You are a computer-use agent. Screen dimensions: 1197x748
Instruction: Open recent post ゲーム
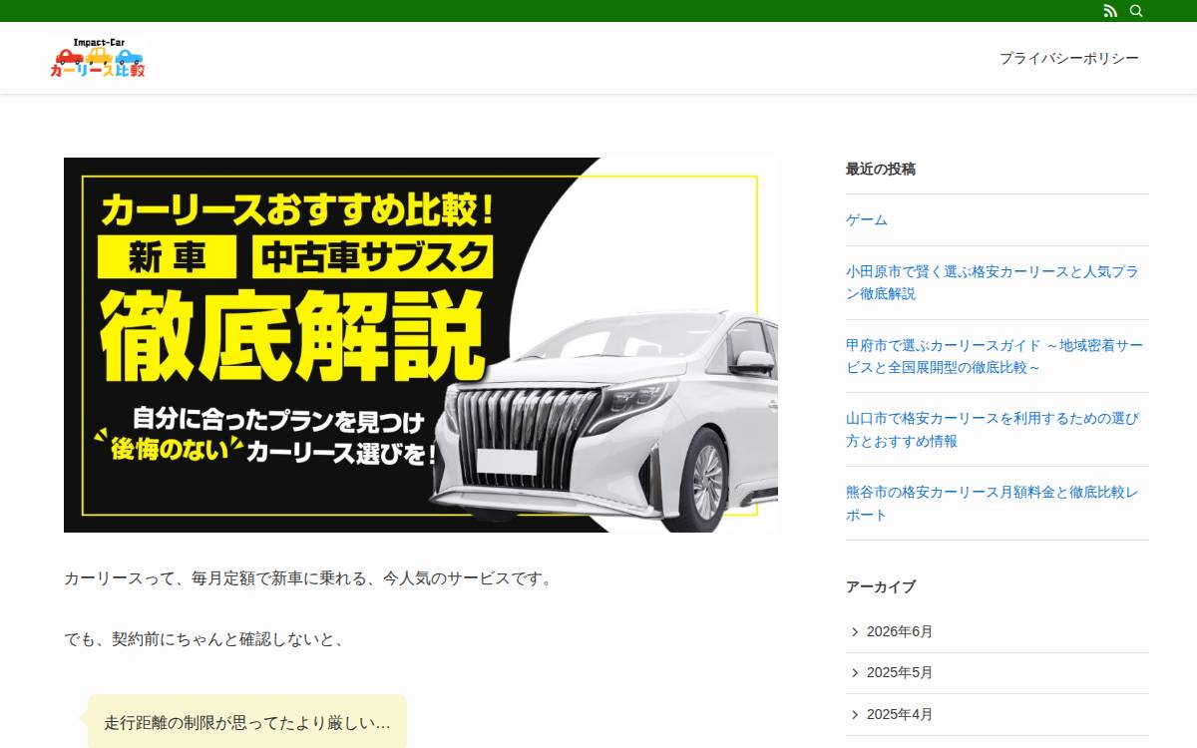[x=867, y=219]
